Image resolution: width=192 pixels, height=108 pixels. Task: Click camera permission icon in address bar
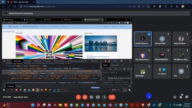[130, 6]
